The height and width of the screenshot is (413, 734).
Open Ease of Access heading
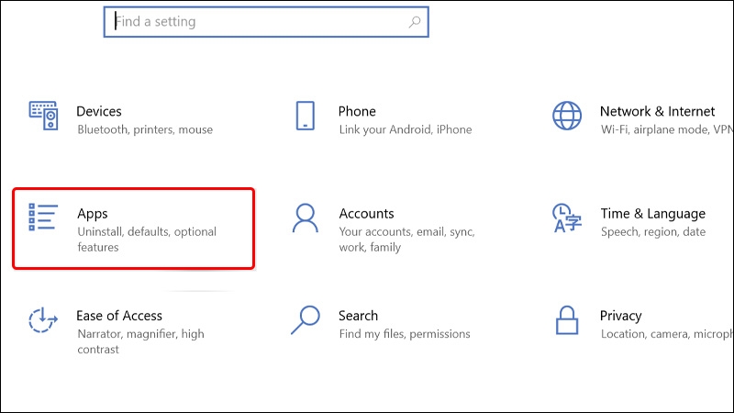click(119, 316)
